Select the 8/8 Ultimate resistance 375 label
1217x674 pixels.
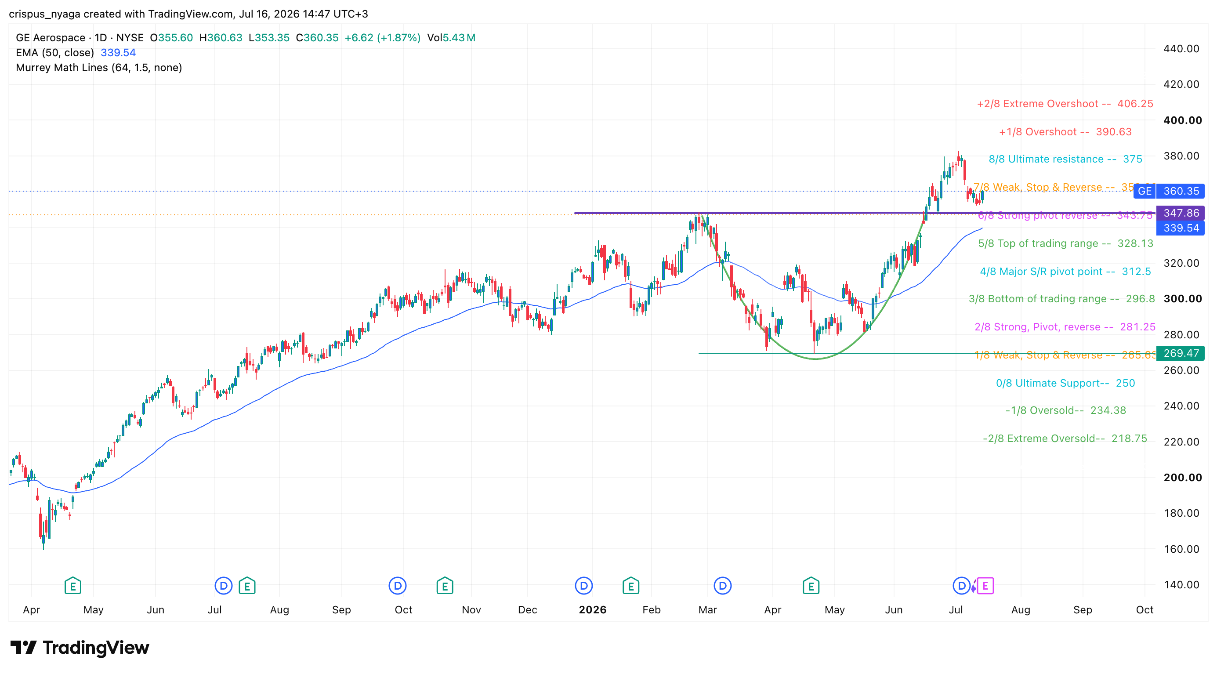[x=1065, y=159]
